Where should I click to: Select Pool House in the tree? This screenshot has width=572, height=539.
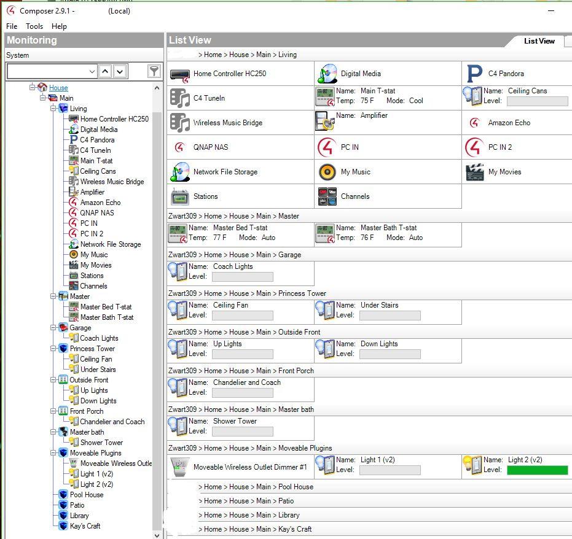click(87, 495)
